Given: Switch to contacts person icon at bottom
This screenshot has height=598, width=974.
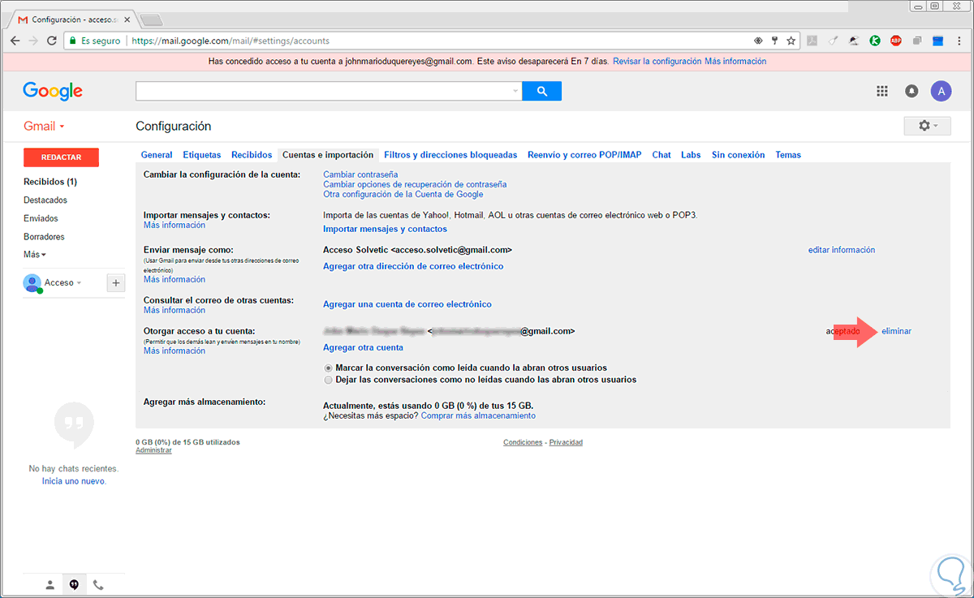Looking at the screenshot, I should [50, 584].
